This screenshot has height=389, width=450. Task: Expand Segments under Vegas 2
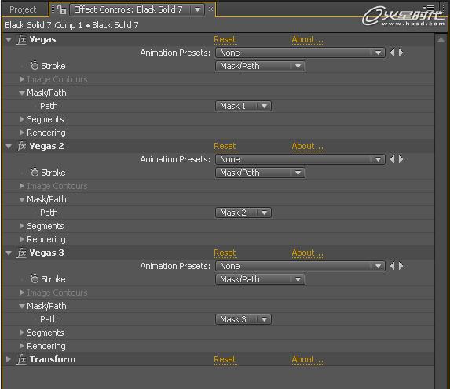21,226
